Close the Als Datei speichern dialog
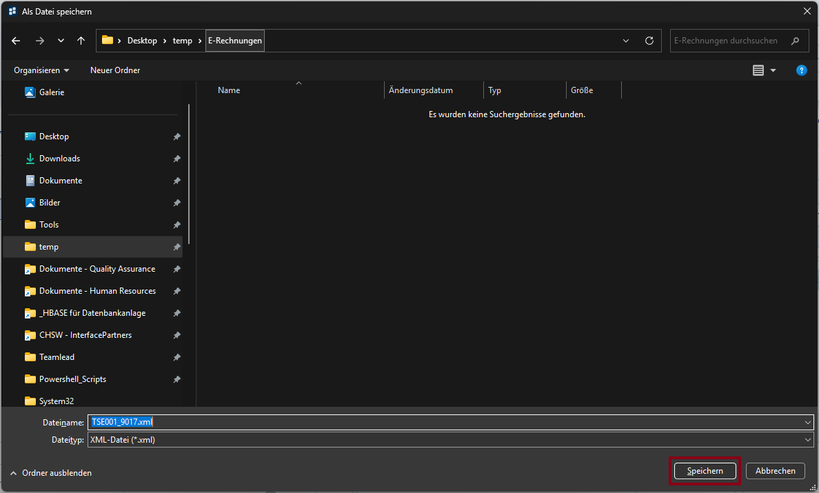The height and width of the screenshot is (493, 819). pyautogui.click(x=807, y=11)
